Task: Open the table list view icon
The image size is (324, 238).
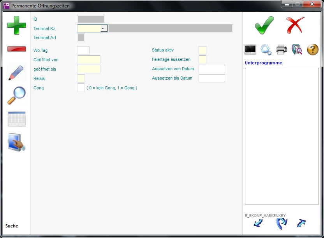Action: pyautogui.click(x=17, y=119)
